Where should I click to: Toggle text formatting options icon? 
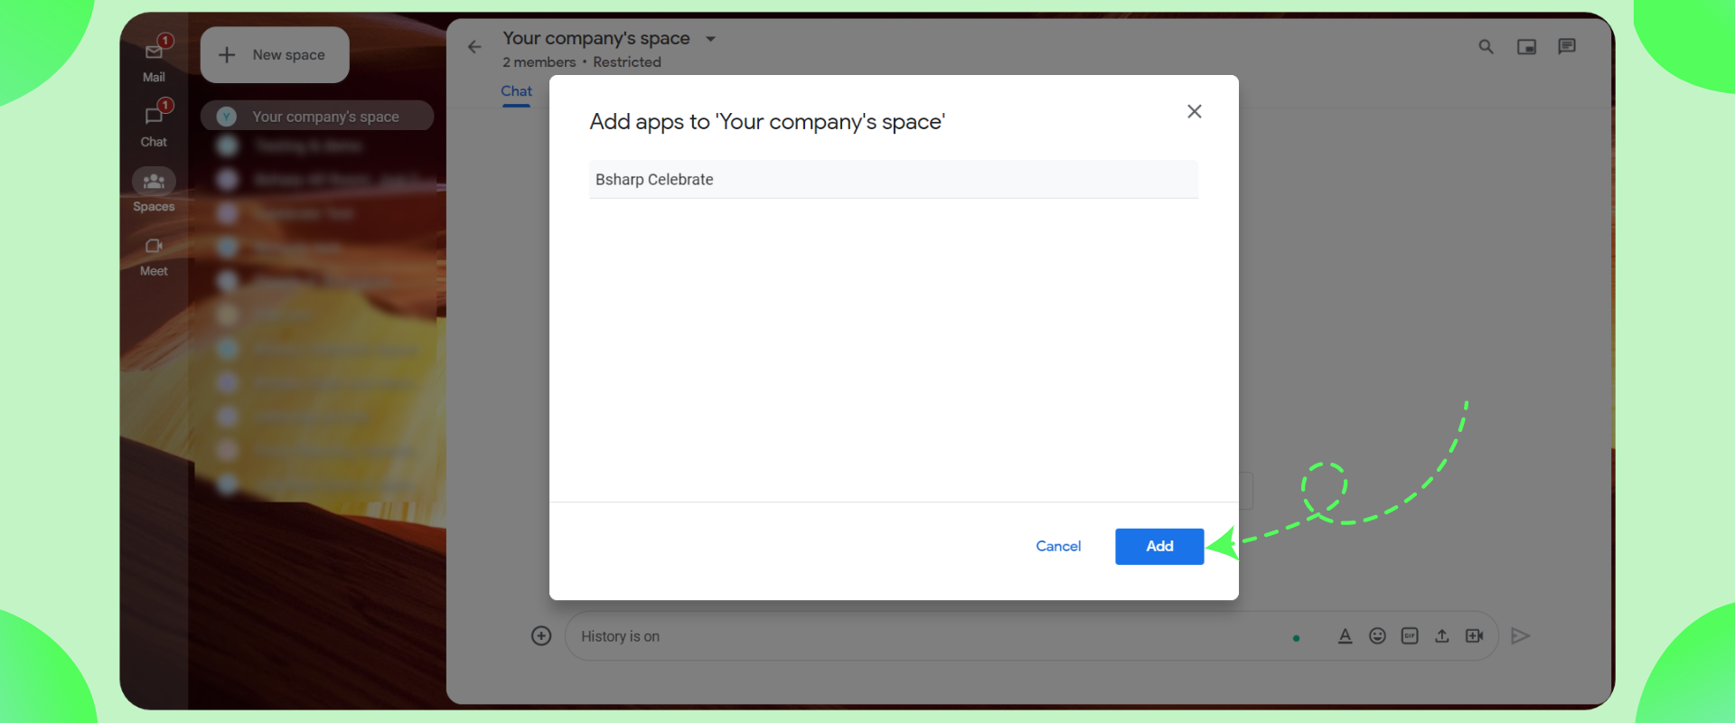pos(1345,636)
